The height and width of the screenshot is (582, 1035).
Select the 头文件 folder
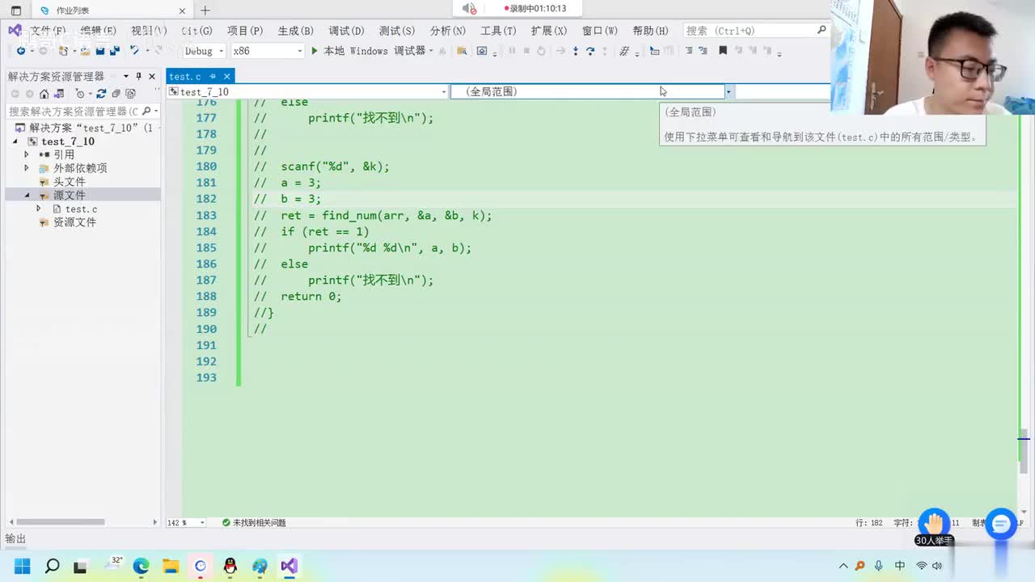tap(70, 182)
